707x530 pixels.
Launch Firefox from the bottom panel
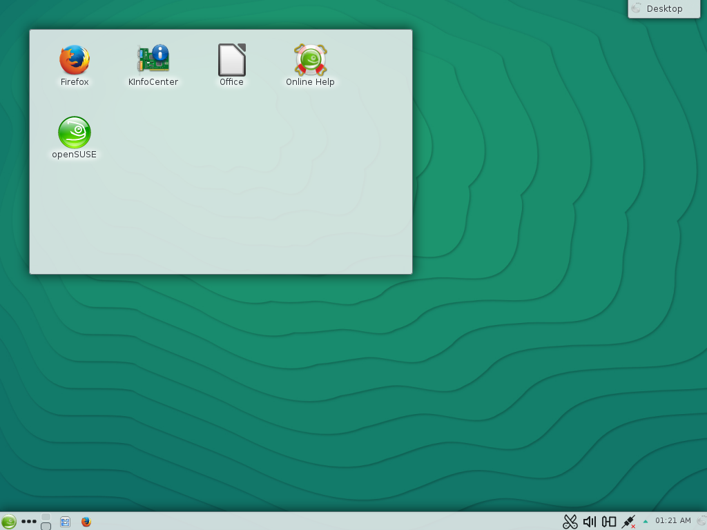(86, 522)
